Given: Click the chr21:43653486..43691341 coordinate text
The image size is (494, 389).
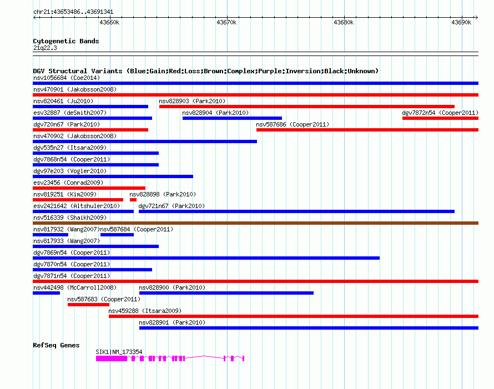Looking at the screenshot, I should tap(73, 12).
